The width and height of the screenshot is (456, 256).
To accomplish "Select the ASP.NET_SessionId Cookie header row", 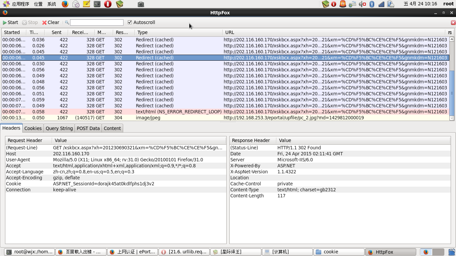I will (116, 184).
